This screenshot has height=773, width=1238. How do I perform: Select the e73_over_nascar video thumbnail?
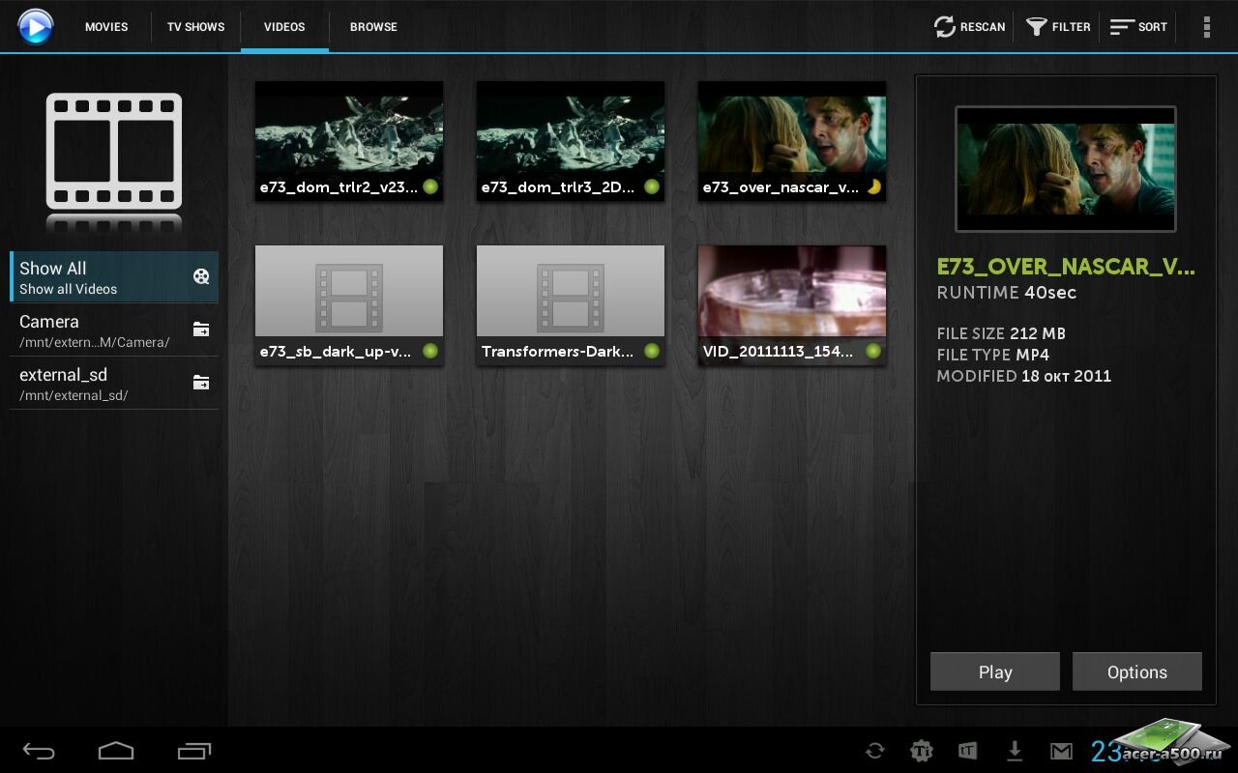(792, 140)
